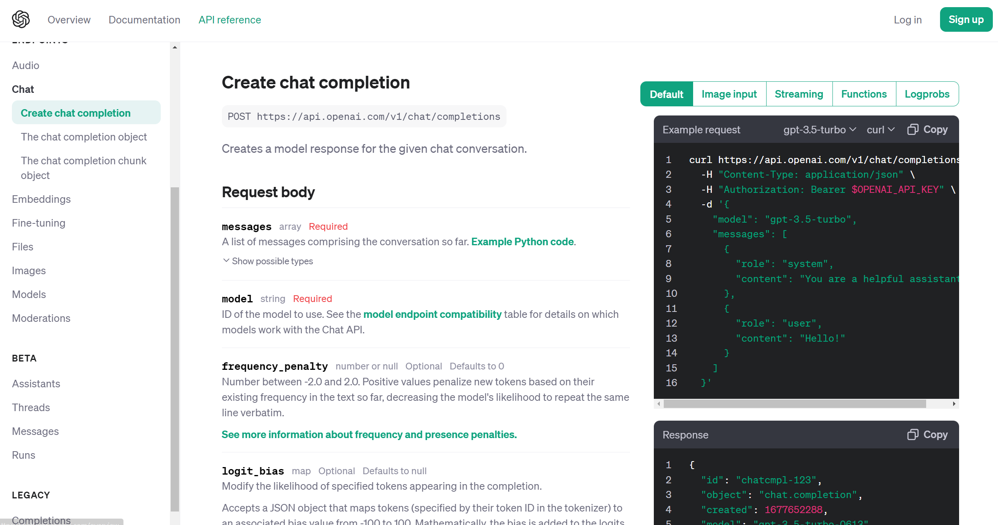The image size is (998, 525).
Task: Open the Functions example tab
Action: (x=864, y=94)
